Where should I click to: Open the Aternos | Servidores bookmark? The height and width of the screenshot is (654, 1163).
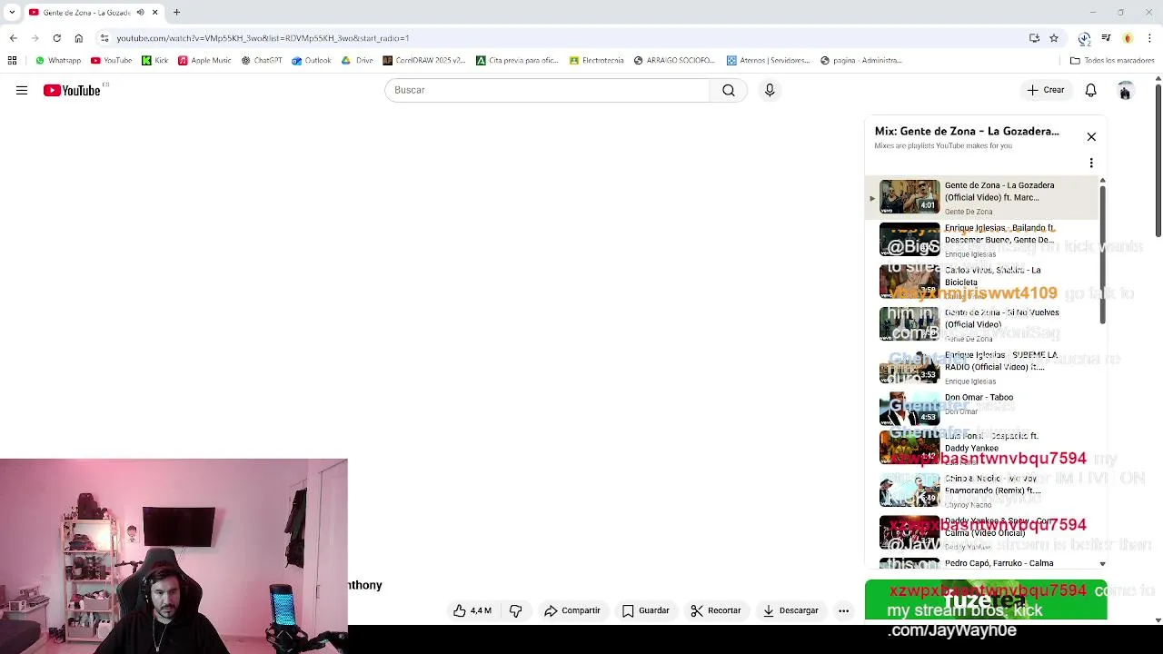tap(769, 61)
